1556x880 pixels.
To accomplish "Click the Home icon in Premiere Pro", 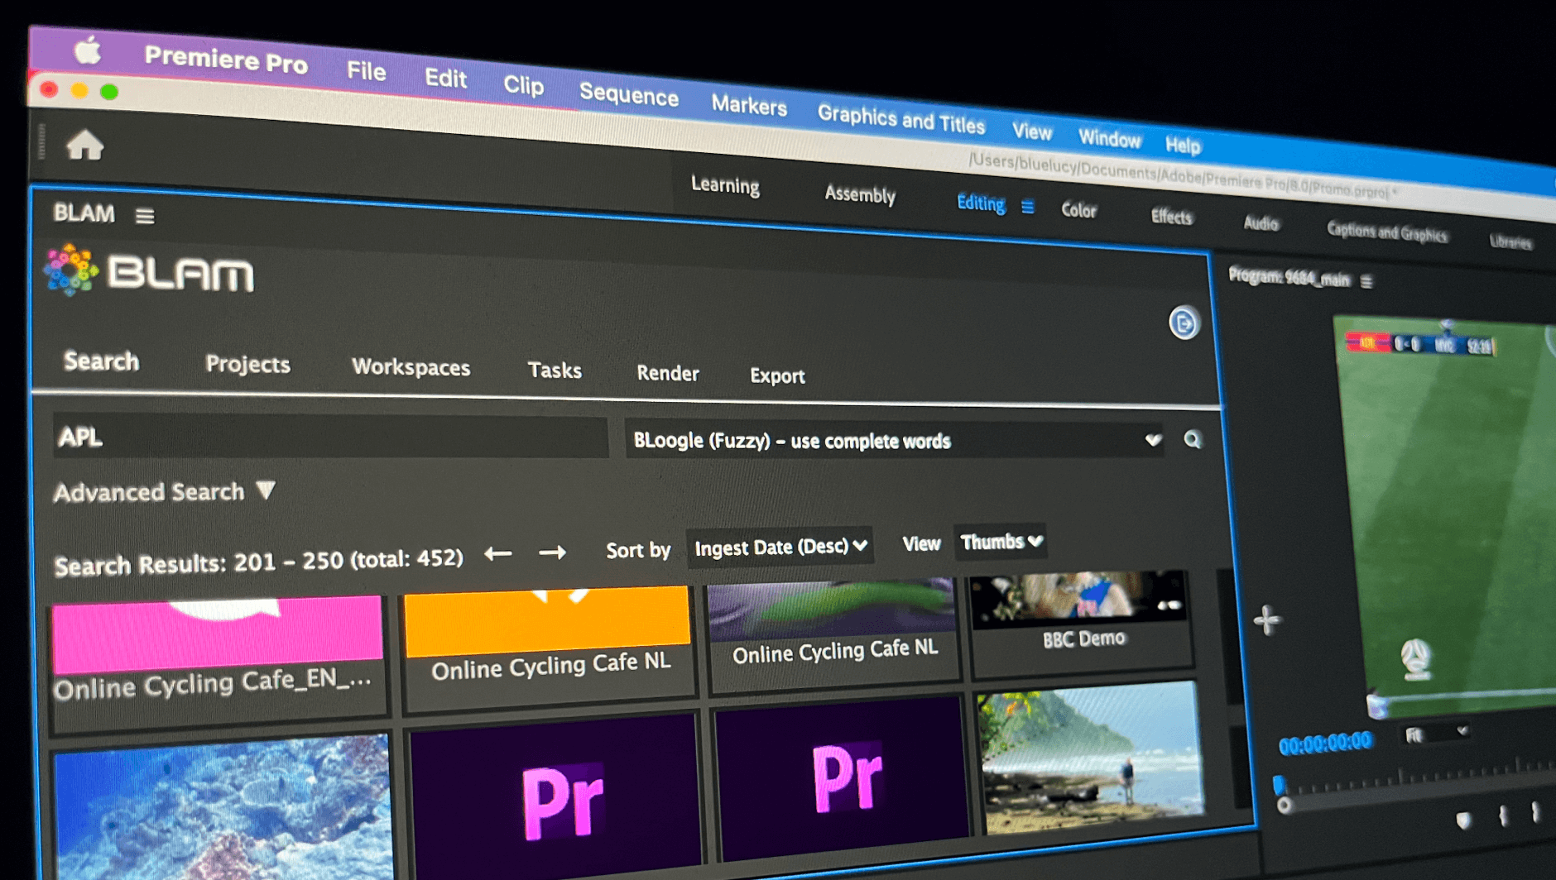I will 84,146.
